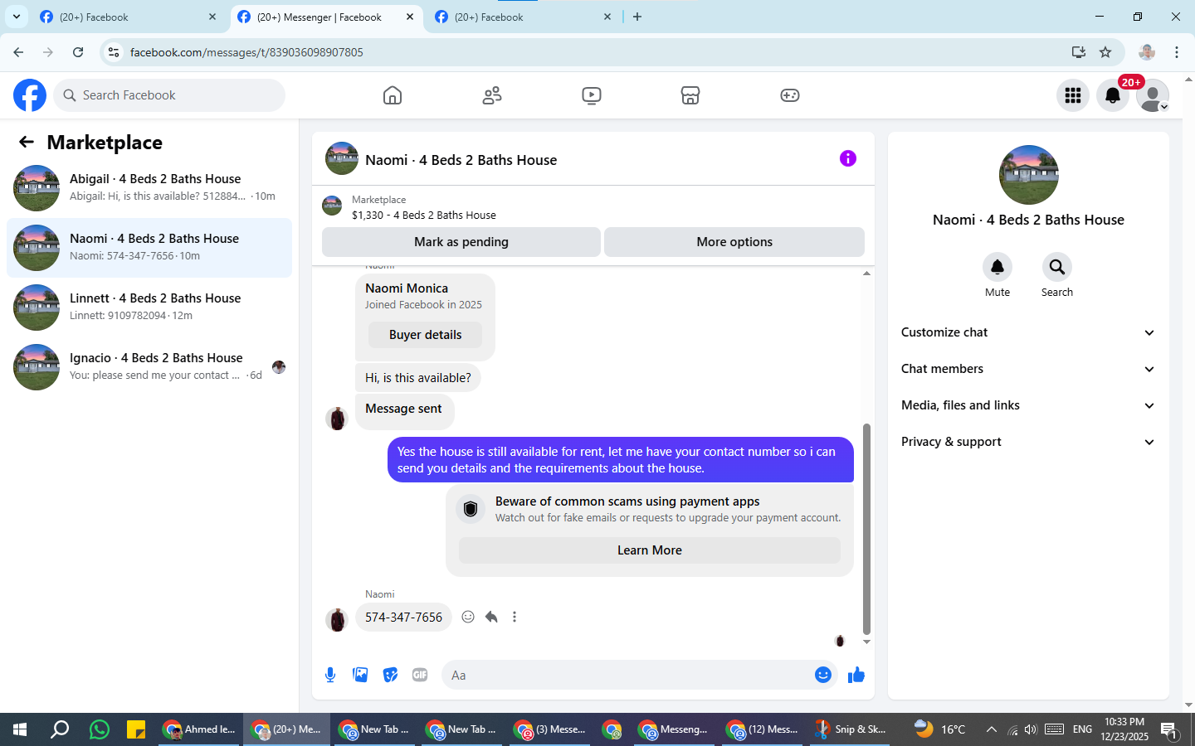Image resolution: width=1195 pixels, height=746 pixels.
Task: Open conversation information purple icon
Action: point(848,158)
